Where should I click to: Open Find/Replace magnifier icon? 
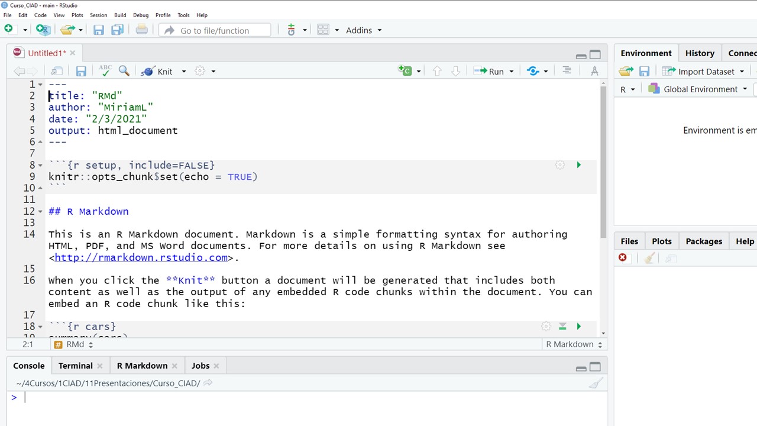[124, 71]
